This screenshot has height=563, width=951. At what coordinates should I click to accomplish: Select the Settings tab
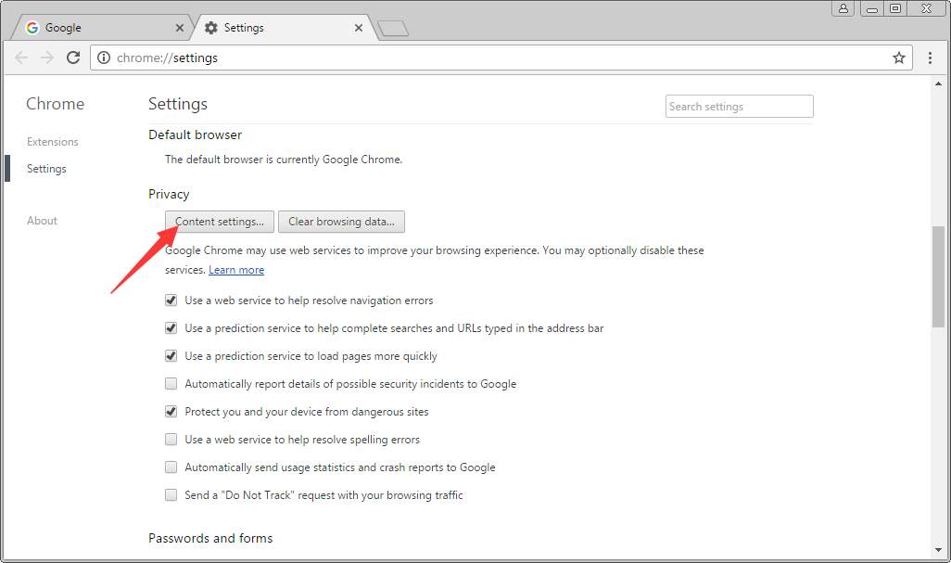click(282, 28)
